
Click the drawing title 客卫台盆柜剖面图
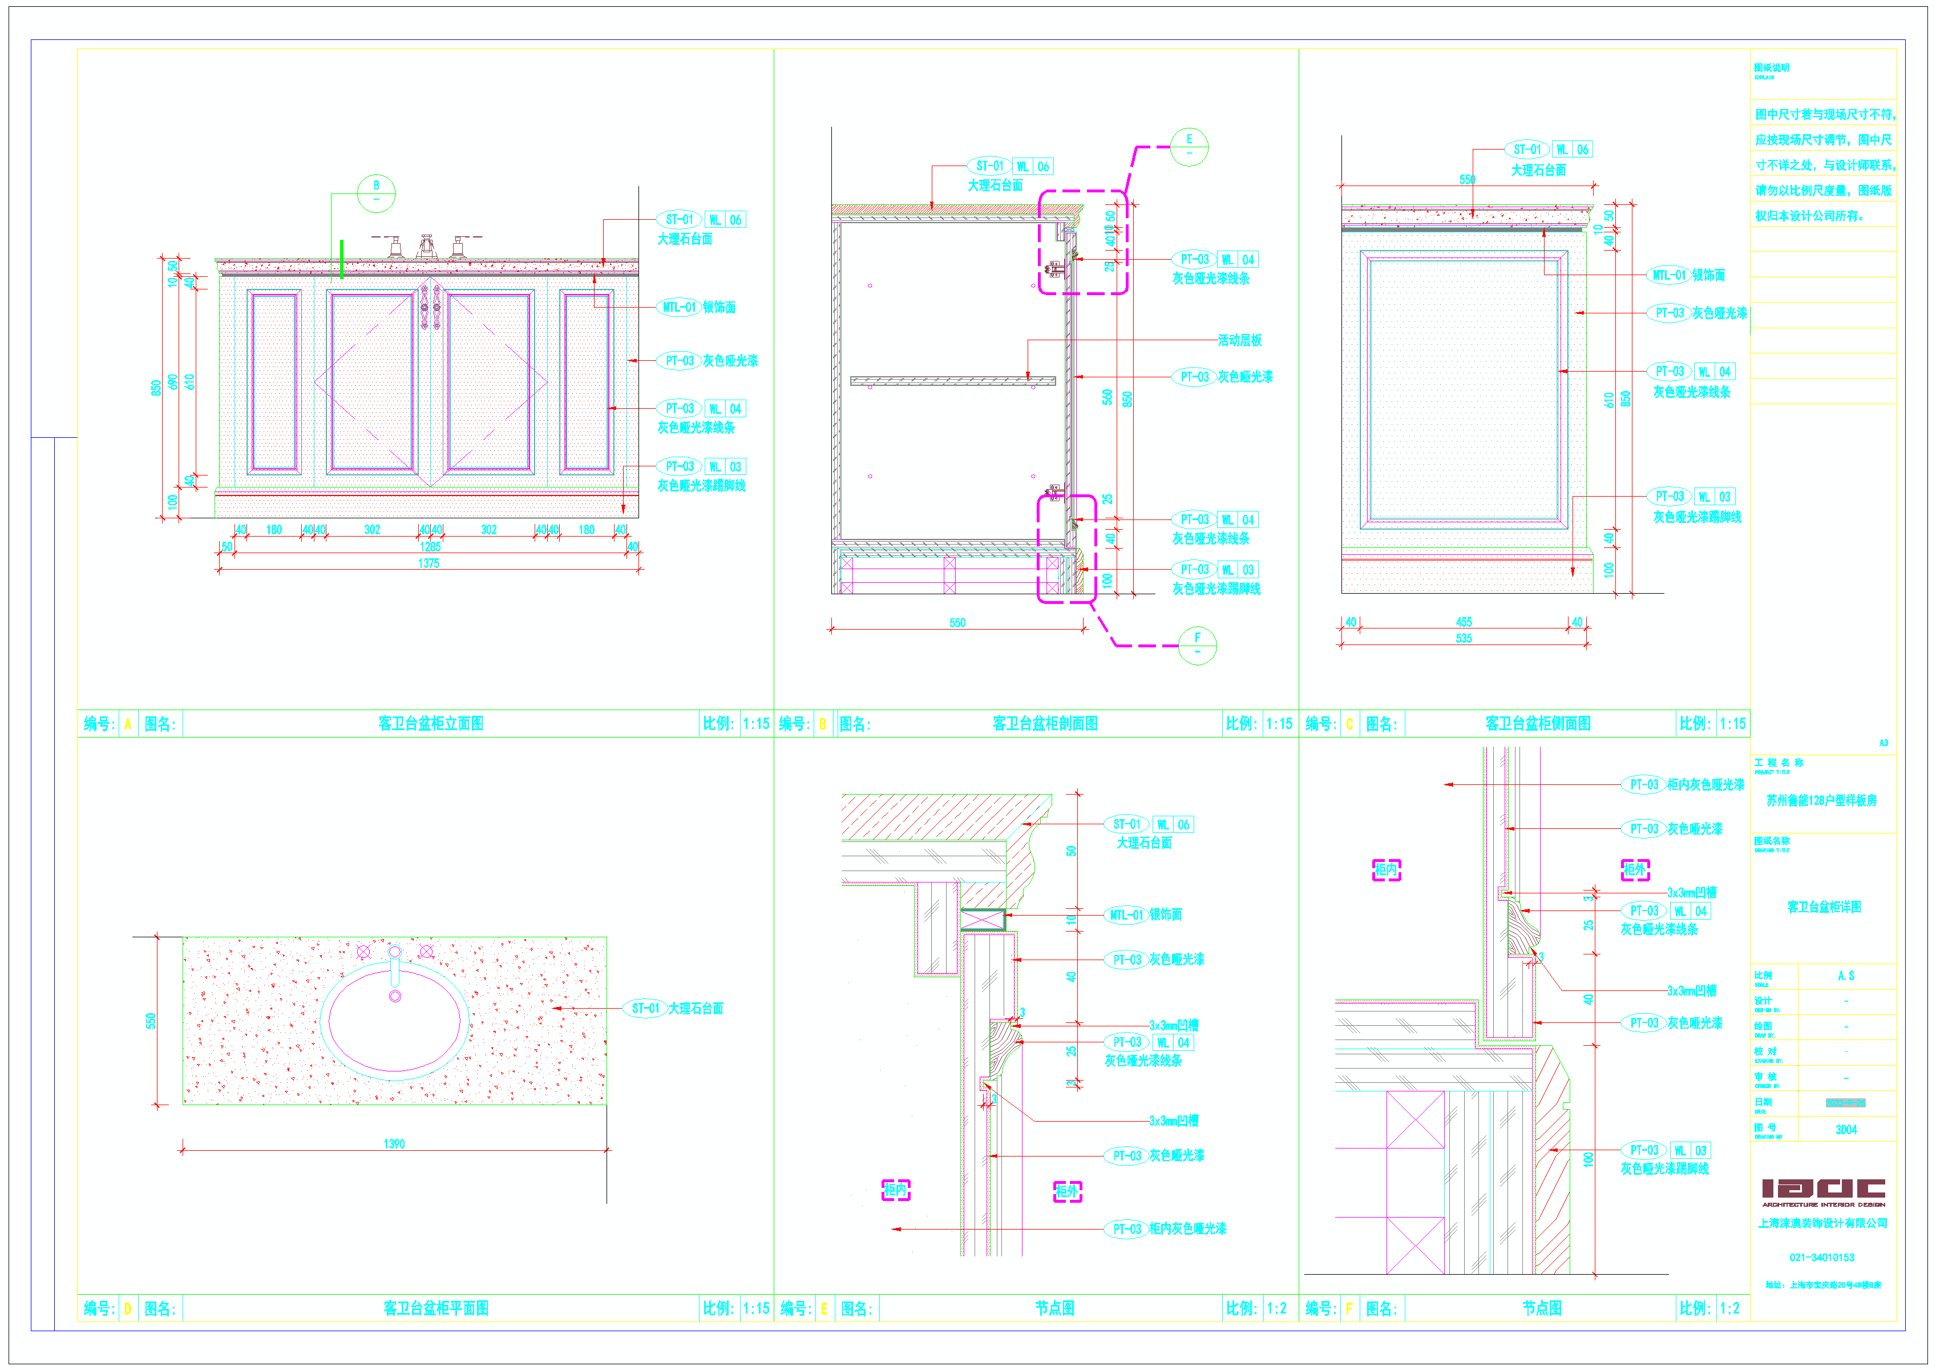(1045, 723)
